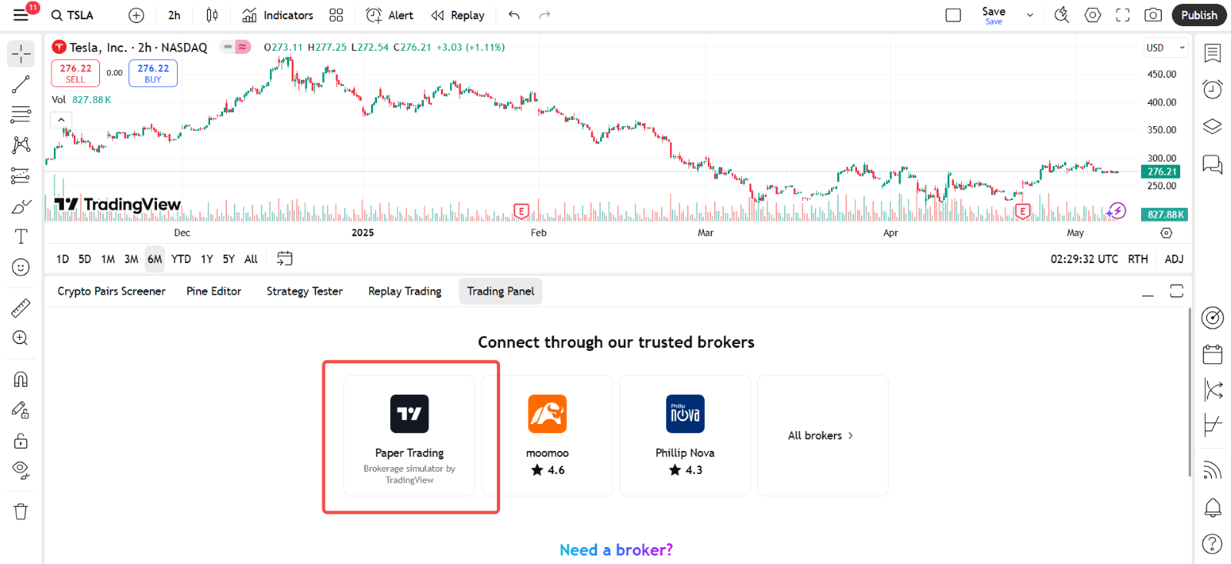1231x564 pixels.
Task: Take a chart snapshot with camera icon
Action: click(1153, 15)
